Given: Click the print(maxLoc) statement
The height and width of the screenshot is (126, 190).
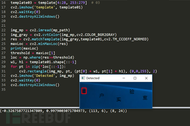Looking at the screenshot, I should point(24,48).
